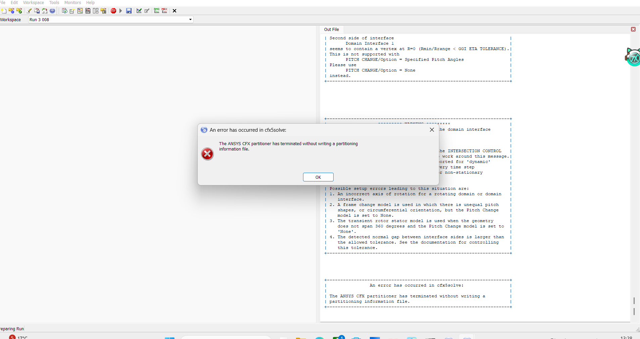The image size is (640, 339).
Task: Open the Tools menu
Action: point(54,2)
